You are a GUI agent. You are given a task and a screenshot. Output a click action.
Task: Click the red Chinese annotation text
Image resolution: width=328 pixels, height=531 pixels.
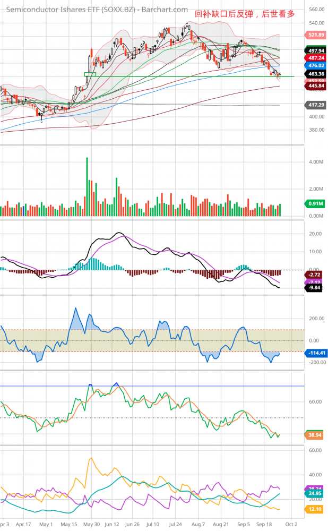245,14
